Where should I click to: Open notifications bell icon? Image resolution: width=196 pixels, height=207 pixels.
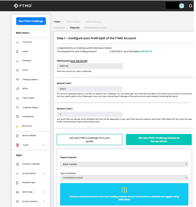190,6
